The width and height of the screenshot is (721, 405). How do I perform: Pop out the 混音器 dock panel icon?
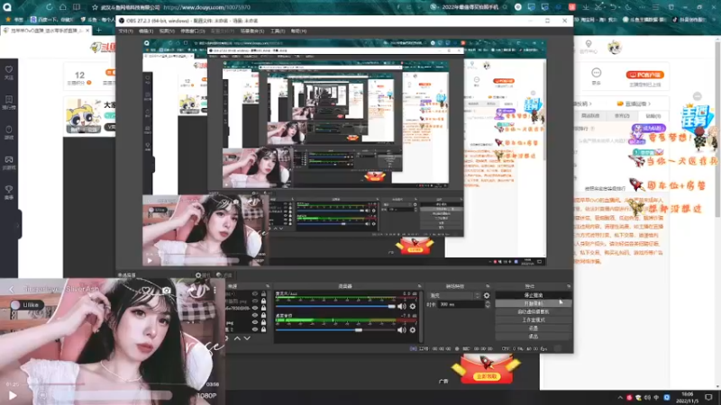(x=419, y=286)
